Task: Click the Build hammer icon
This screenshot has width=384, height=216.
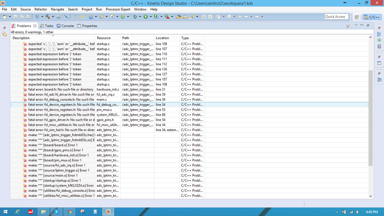Action: 48,17
